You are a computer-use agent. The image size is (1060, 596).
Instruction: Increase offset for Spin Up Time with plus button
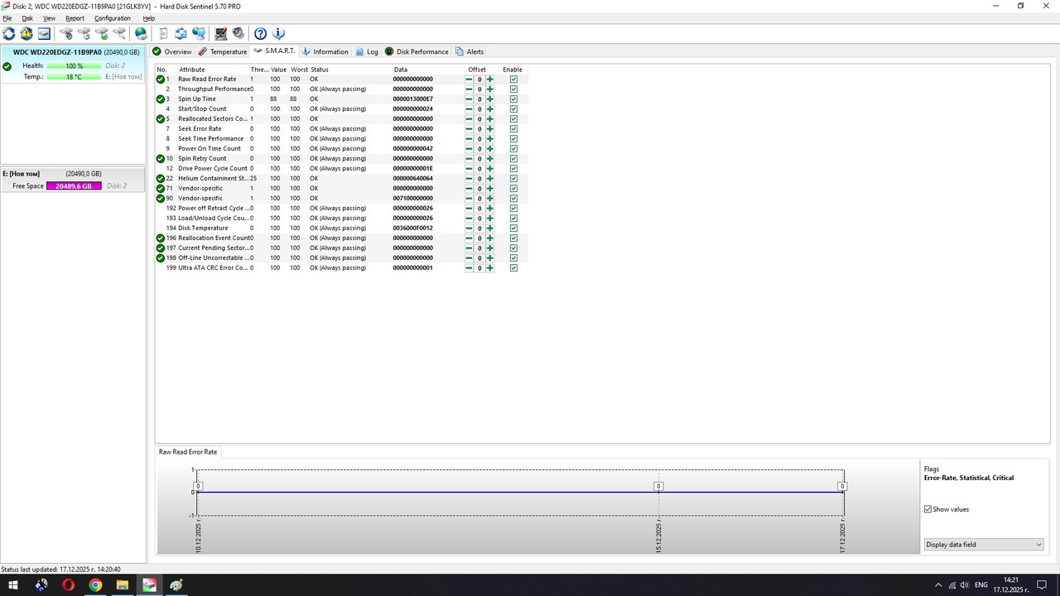click(489, 99)
